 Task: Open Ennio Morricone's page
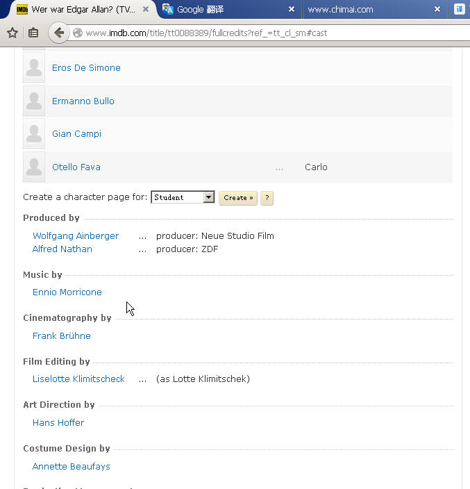coord(67,292)
